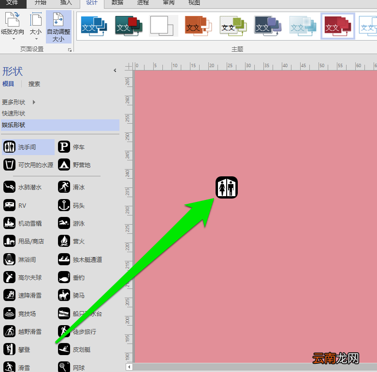Select the 越野滑雪 cross-country skiing shape

tap(23, 331)
